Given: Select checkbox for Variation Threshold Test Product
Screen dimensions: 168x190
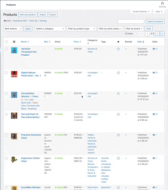Looking at the screenshot, I should tap(6, 49).
